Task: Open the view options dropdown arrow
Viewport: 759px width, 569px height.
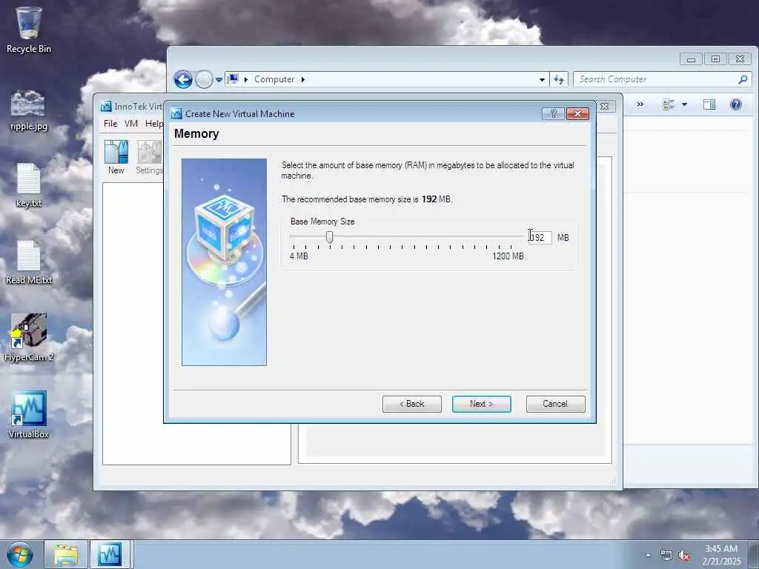Action: [x=684, y=104]
